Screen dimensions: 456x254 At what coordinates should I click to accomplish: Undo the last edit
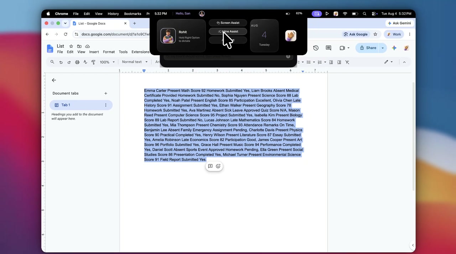coord(61,62)
